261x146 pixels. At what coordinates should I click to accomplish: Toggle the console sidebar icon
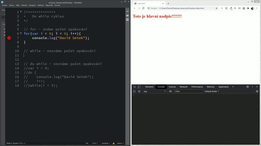click(134, 91)
